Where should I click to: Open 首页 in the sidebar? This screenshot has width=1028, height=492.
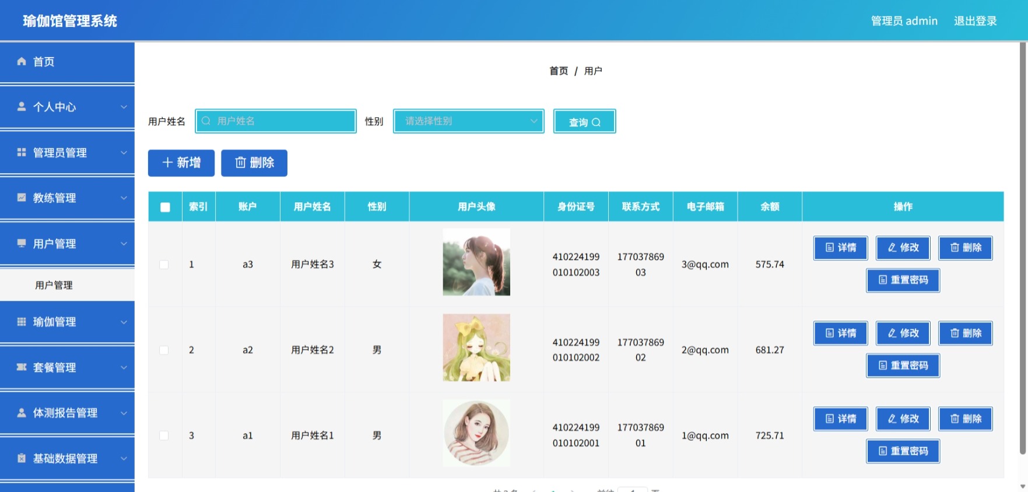(x=67, y=62)
